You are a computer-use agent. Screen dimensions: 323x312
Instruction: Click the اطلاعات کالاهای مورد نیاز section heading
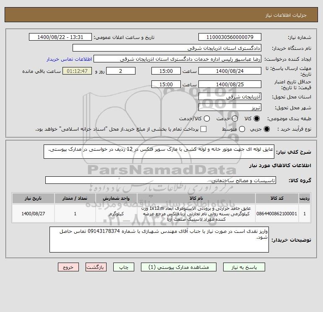(280, 165)
